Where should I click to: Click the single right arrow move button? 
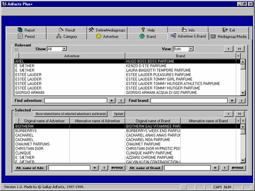(228, 49)
